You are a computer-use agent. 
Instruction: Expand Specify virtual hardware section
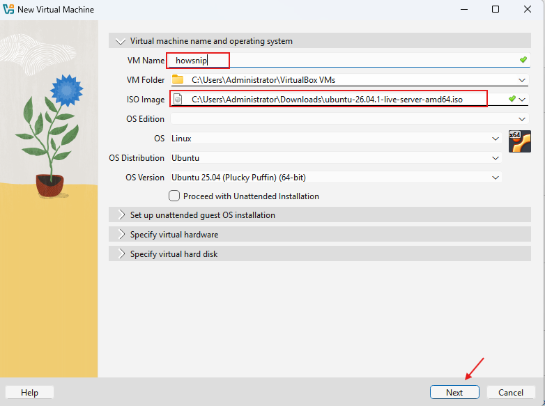319,235
